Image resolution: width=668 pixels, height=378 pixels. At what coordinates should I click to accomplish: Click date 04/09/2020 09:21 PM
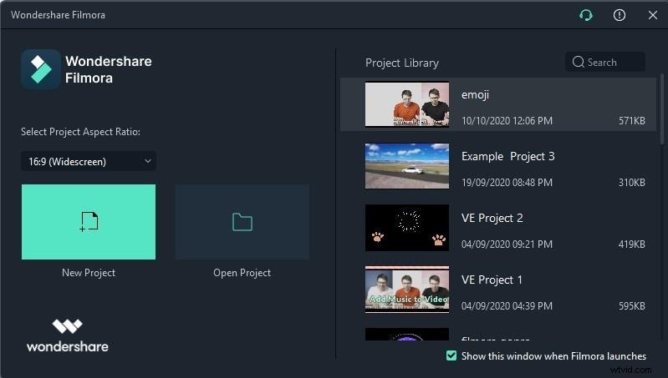507,244
